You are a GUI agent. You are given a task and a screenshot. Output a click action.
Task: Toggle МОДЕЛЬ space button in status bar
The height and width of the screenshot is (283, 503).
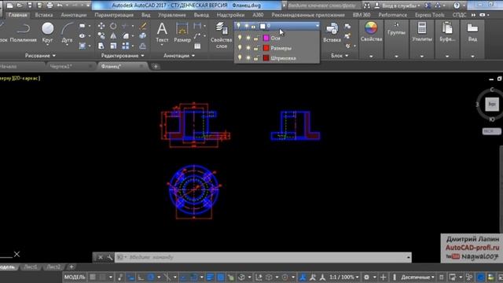75,277
